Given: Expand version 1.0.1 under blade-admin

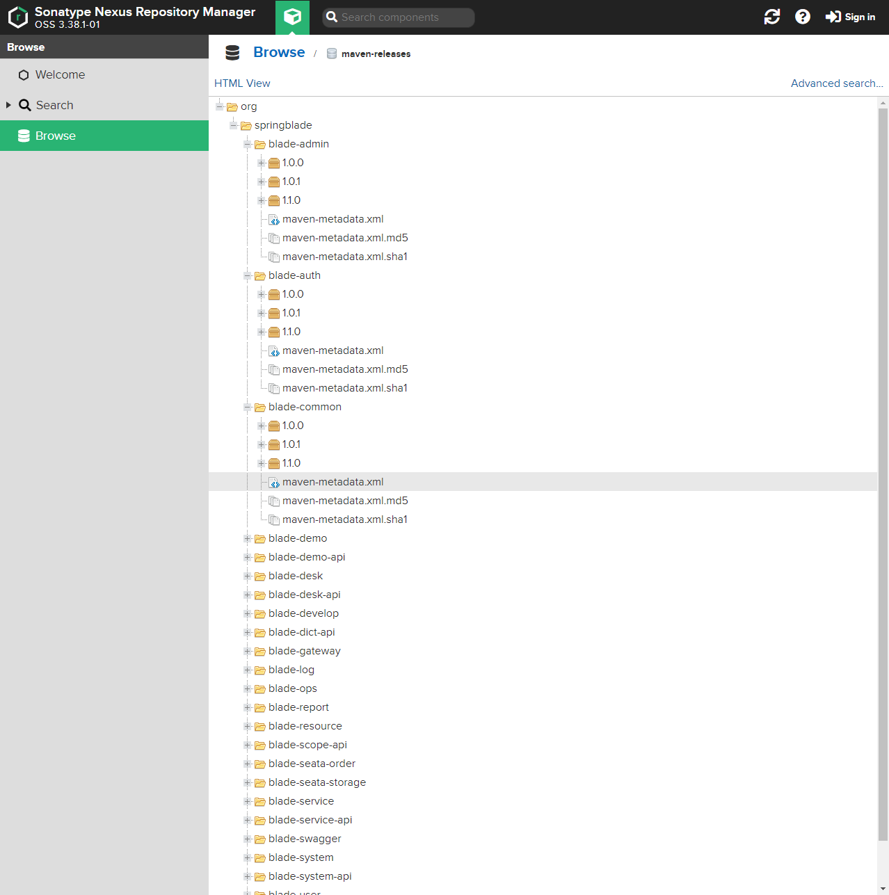Looking at the screenshot, I should click(x=261, y=182).
